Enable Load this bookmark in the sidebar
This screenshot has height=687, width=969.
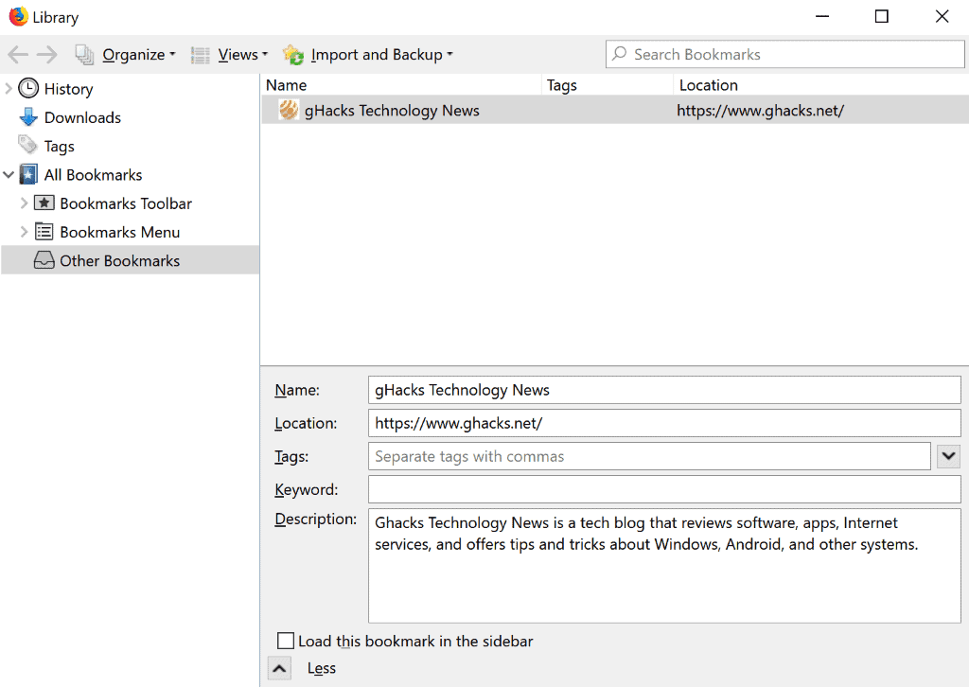(x=286, y=641)
